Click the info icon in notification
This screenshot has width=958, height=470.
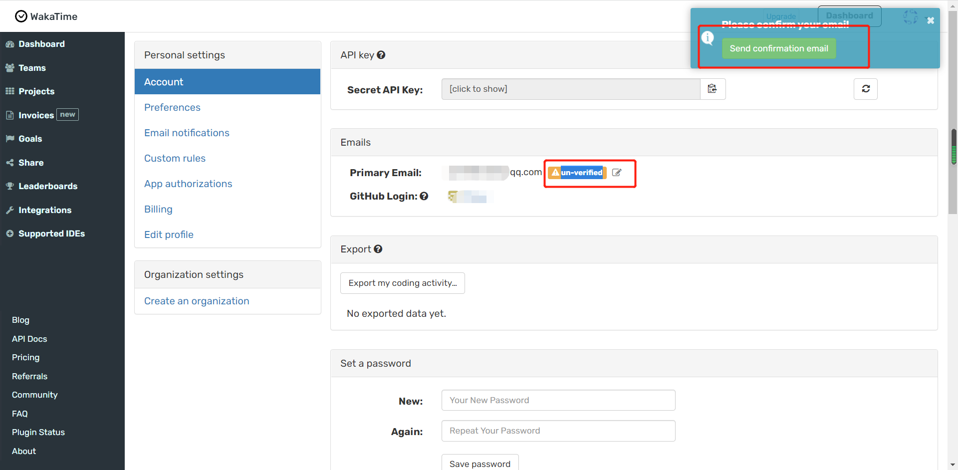coord(708,37)
